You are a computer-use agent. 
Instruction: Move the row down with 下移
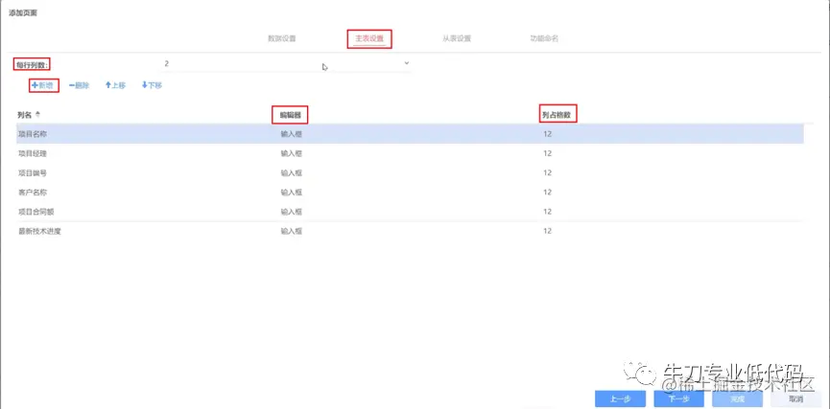click(x=152, y=85)
